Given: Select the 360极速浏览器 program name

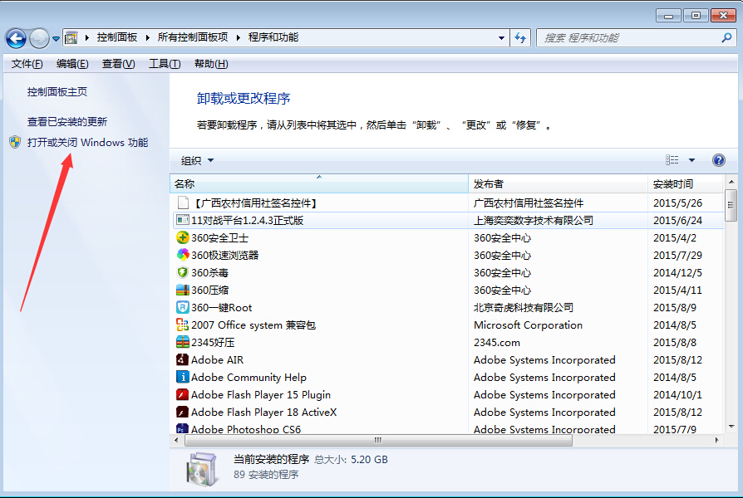Looking at the screenshot, I should pos(225,256).
